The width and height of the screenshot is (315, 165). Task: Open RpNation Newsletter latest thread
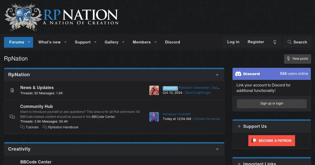click(x=199, y=88)
